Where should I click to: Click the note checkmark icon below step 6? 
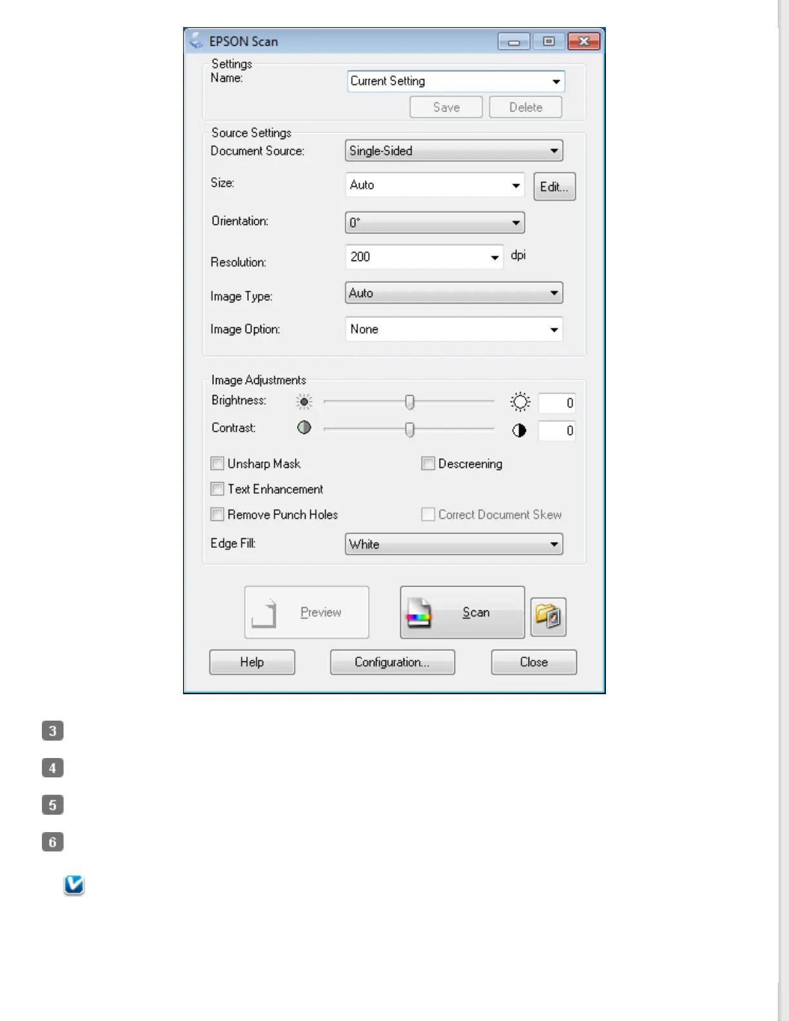coord(74,885)
